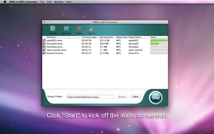Viewport: 214px width, 134px height.
Task: Click the progress bar for kenan515.wma
Action: point(159,53)
